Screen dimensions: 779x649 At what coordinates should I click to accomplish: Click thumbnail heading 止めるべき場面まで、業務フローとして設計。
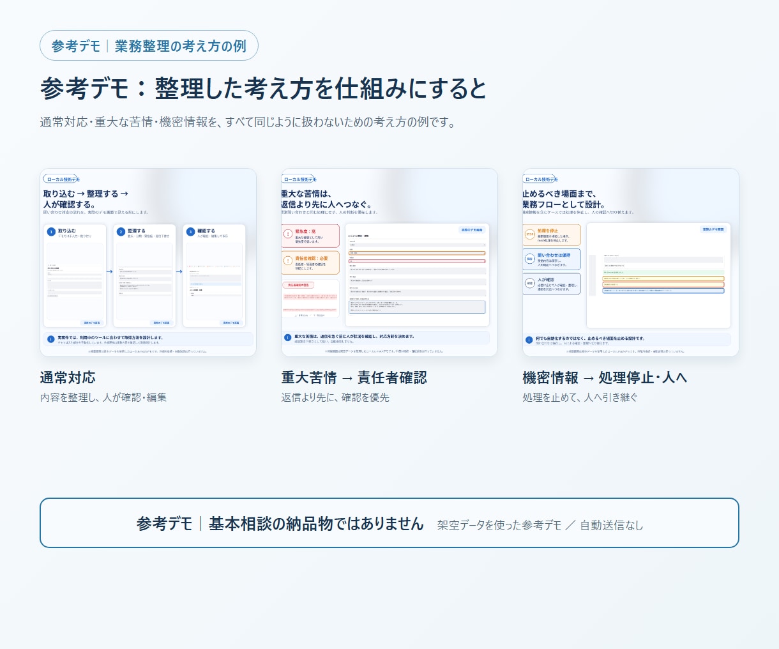(x=563, y=199)
